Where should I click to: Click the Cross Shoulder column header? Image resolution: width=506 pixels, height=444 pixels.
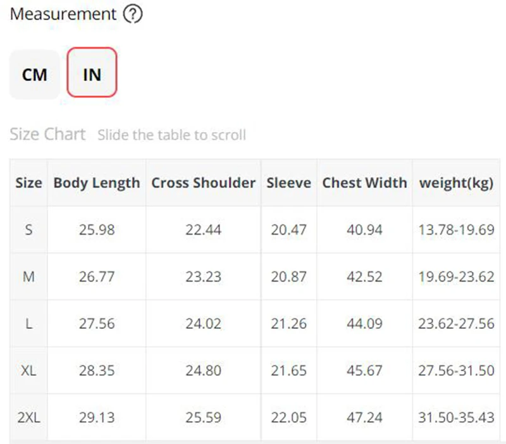point(203,183)
